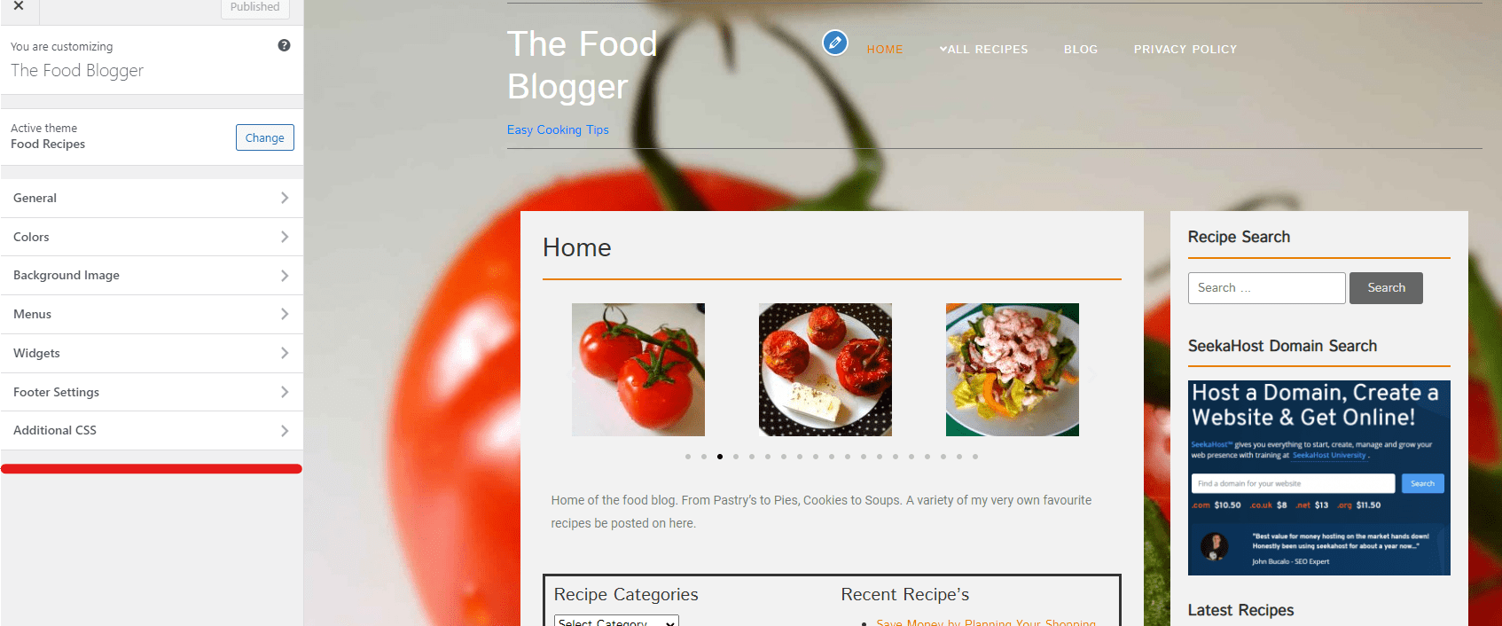Open the Privacy Policy menu link

(x=1185, y=50)
